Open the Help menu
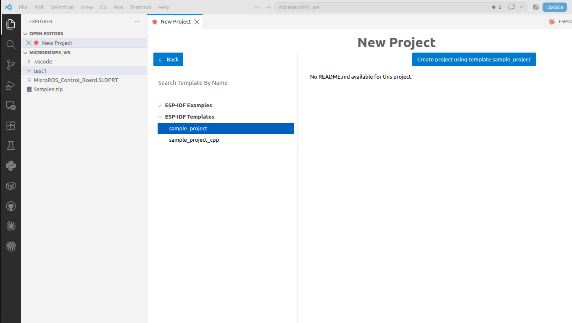Viewport: 572px width, 323px height. (x=164, y=7)
